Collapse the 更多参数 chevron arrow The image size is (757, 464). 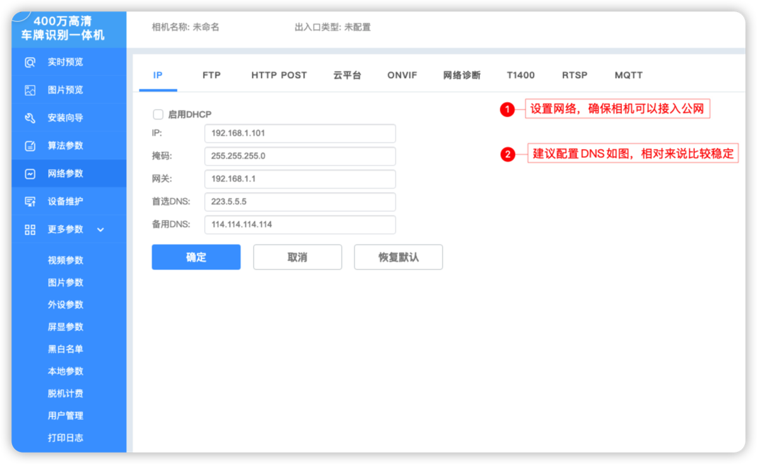pos(100,230)
